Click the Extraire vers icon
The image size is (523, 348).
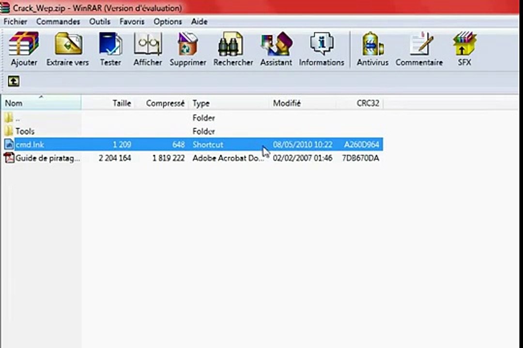(x=68, y=43)
